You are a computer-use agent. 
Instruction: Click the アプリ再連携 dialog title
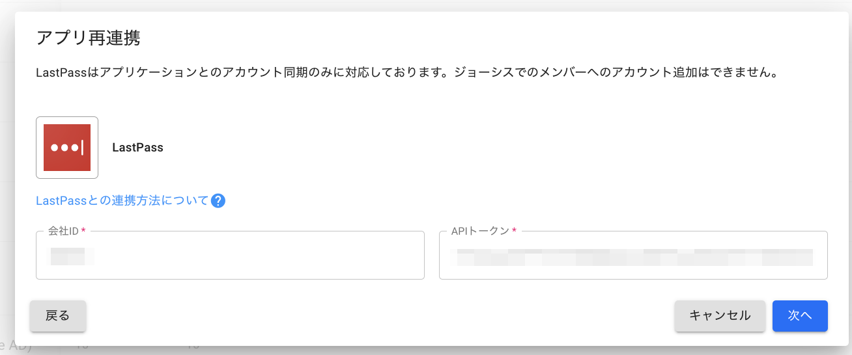tap(88, 38)
